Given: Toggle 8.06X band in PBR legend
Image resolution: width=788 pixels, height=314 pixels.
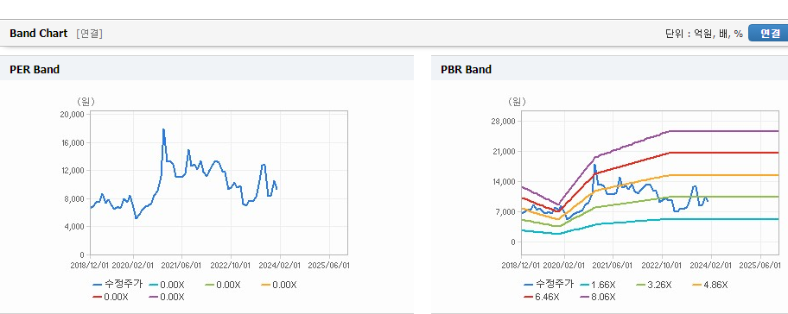Looking at the screenshot, I should pyautogui.click(x=598, y=297).
